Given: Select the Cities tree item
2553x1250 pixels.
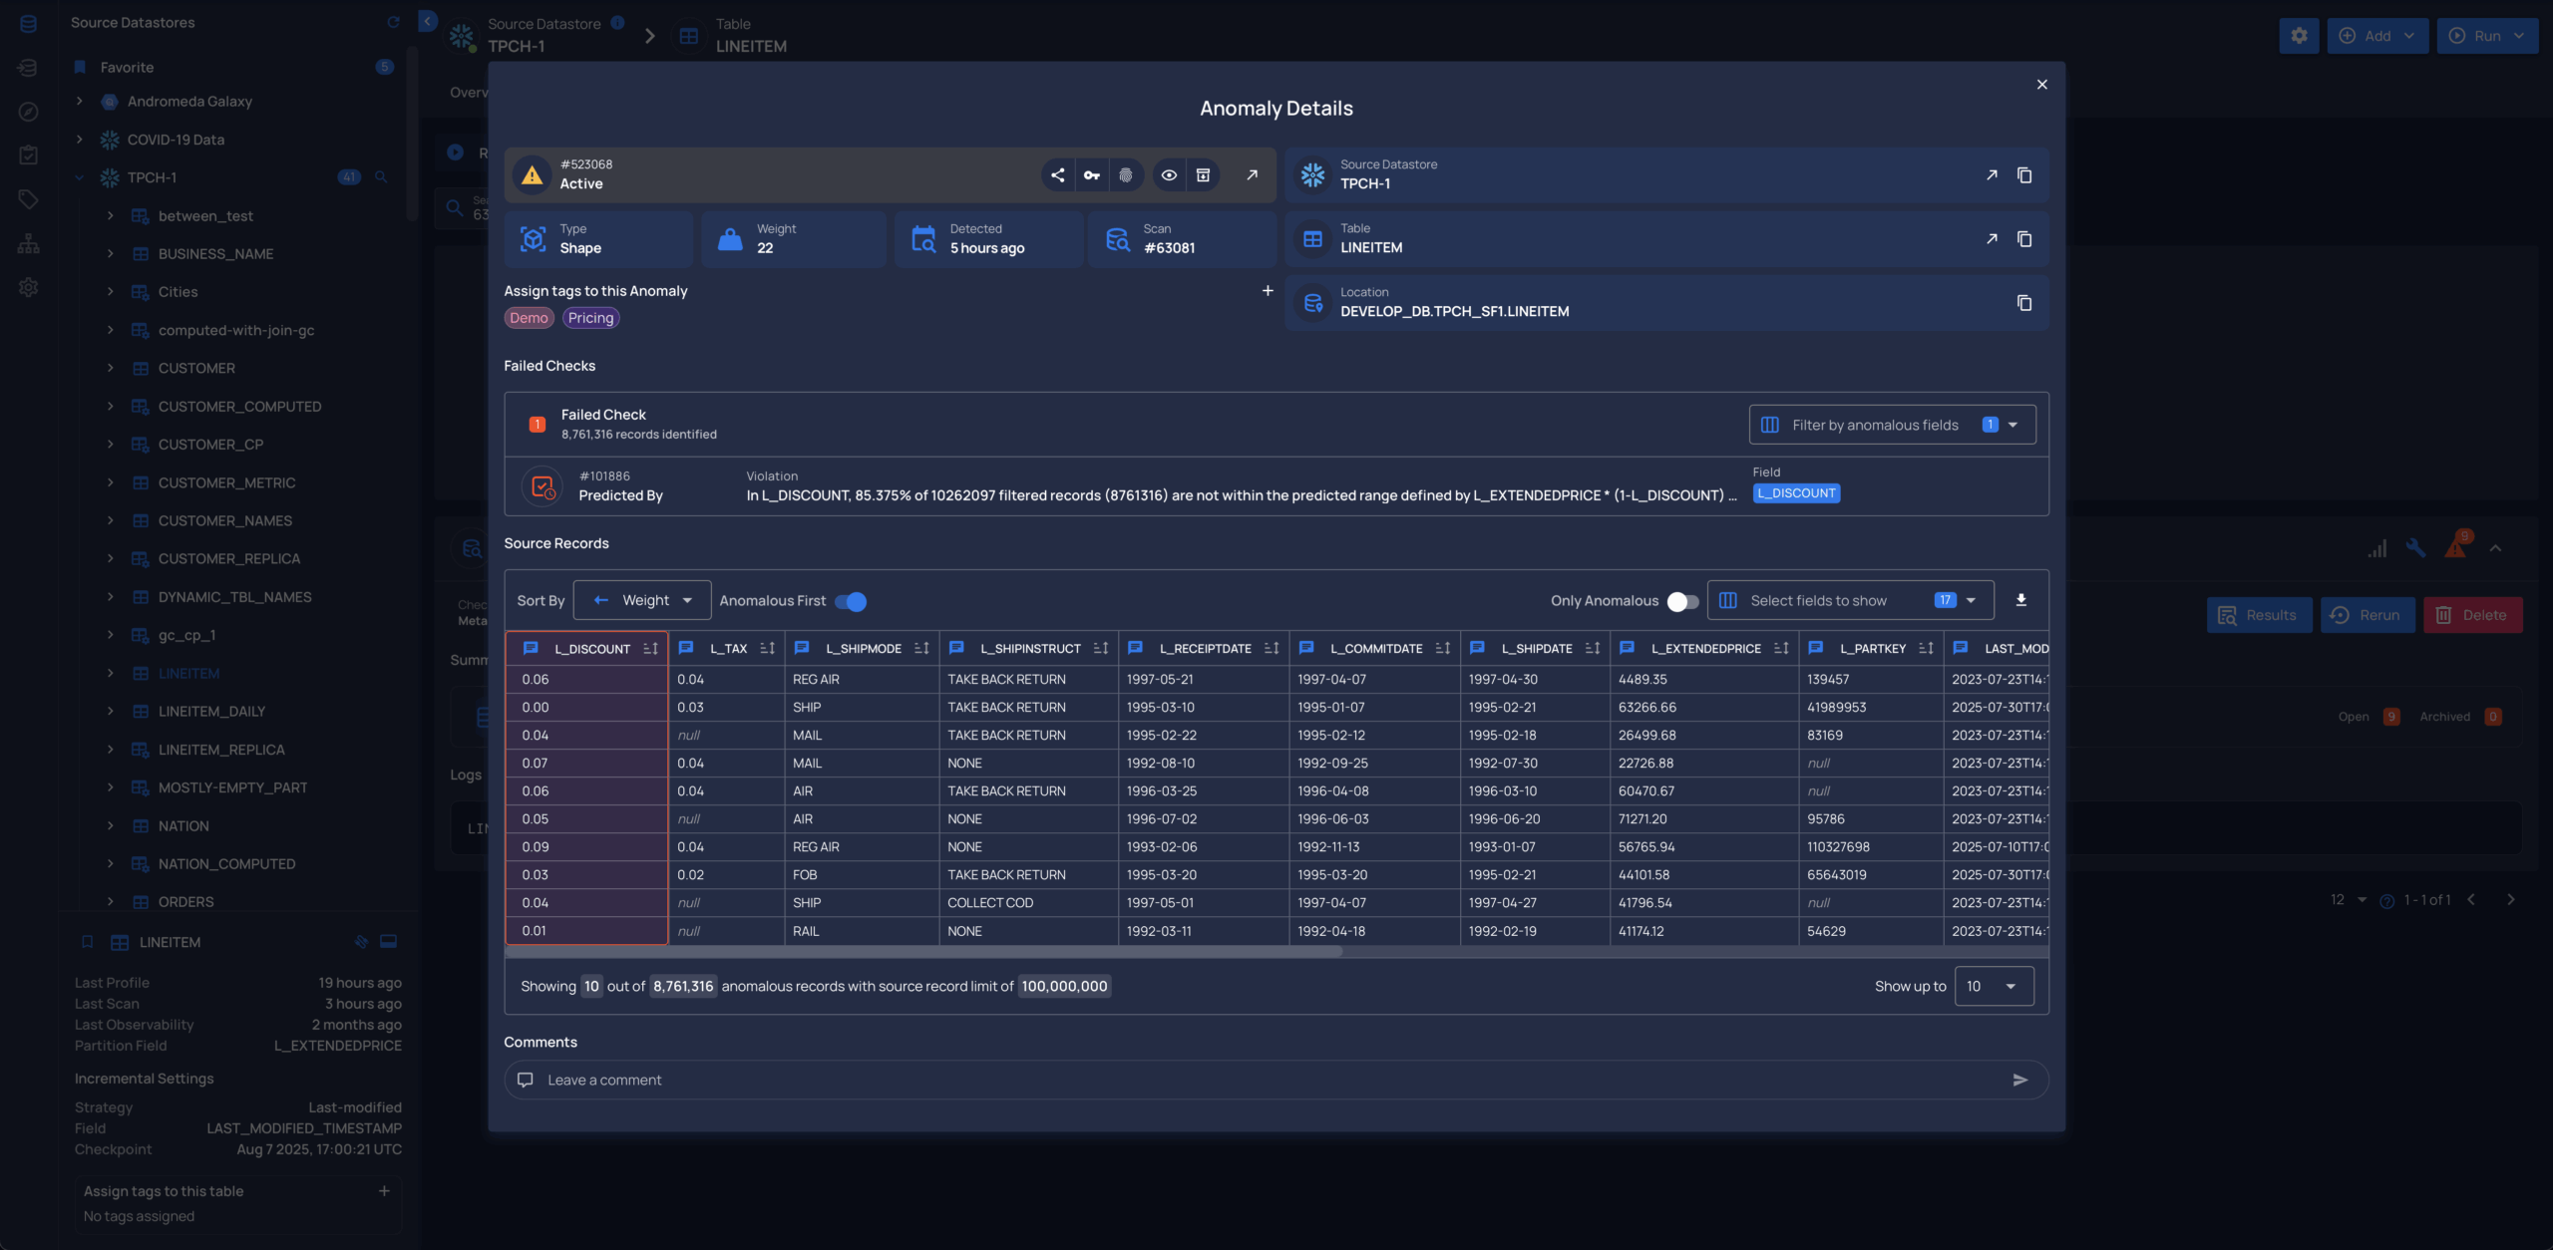Looking at the screenshot, I should point(178,292).
